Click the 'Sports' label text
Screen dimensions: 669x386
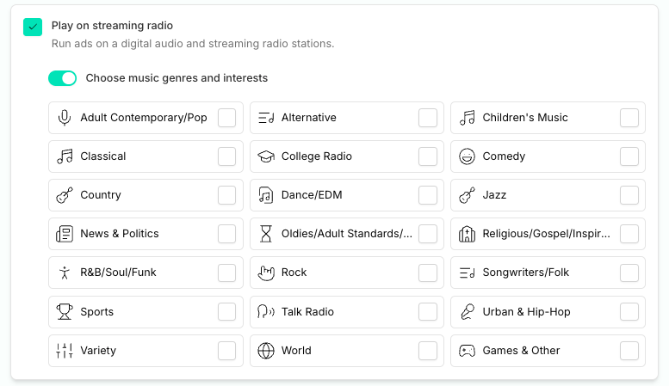click(x=96, y=312)
